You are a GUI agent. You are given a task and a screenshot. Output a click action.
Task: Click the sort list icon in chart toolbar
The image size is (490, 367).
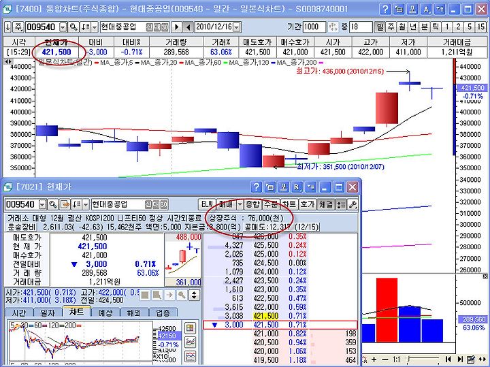85,27
